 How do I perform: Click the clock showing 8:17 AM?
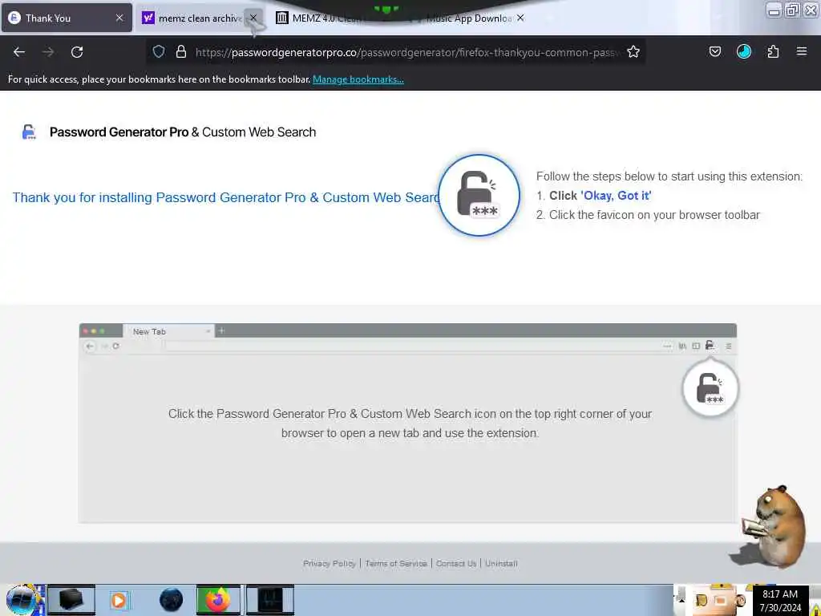[780, 601]
